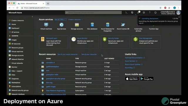Open Virtual machines service icon
The image size is (188, 106).
click(46, 25)
